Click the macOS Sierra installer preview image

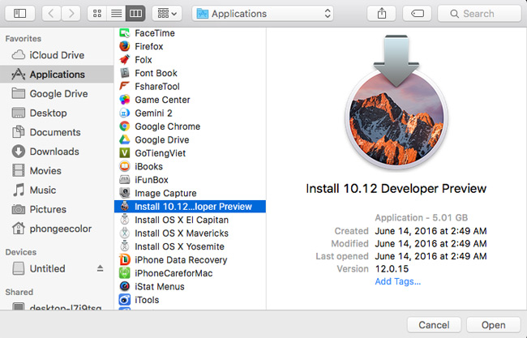pos(396,102)
